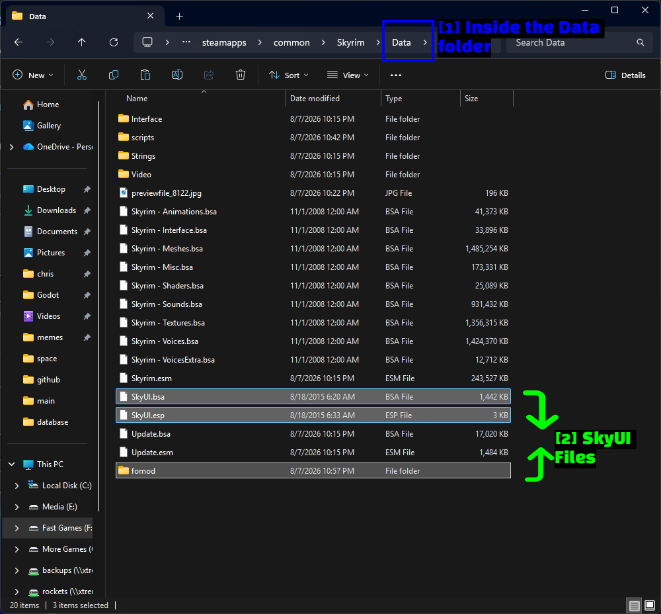The image size is (661, 614).
Task: Select the Skyrim - Meshes.bsa file
Action: coord(313,249)
